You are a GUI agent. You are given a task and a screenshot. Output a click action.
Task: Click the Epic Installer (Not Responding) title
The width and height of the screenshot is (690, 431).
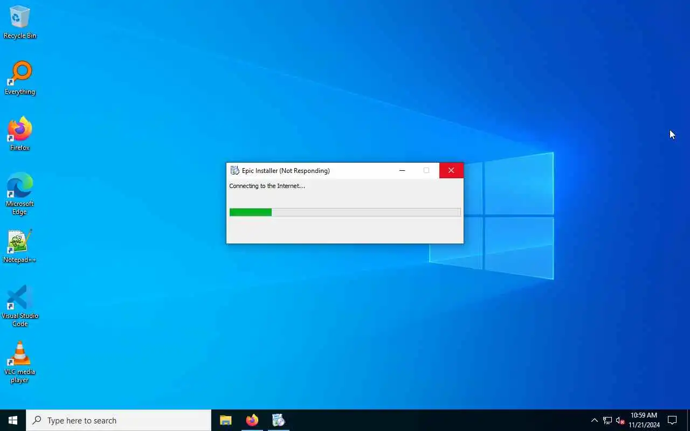coord(286,171)
